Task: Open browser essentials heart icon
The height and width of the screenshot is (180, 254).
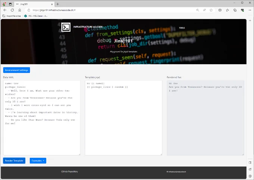Action: [x=242, y=10]
